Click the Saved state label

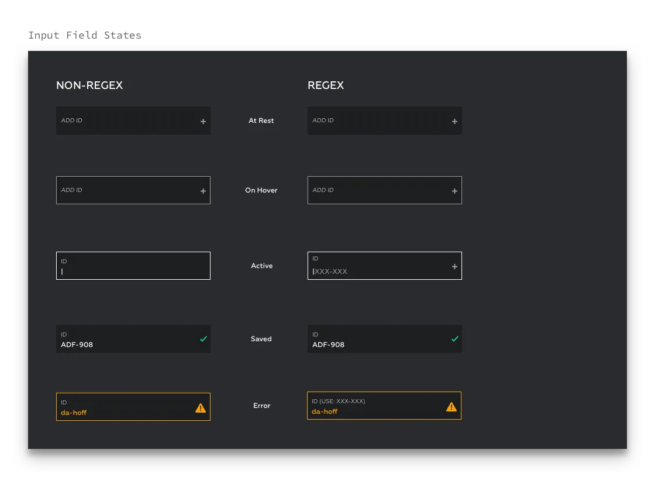[x=261, y=339]
